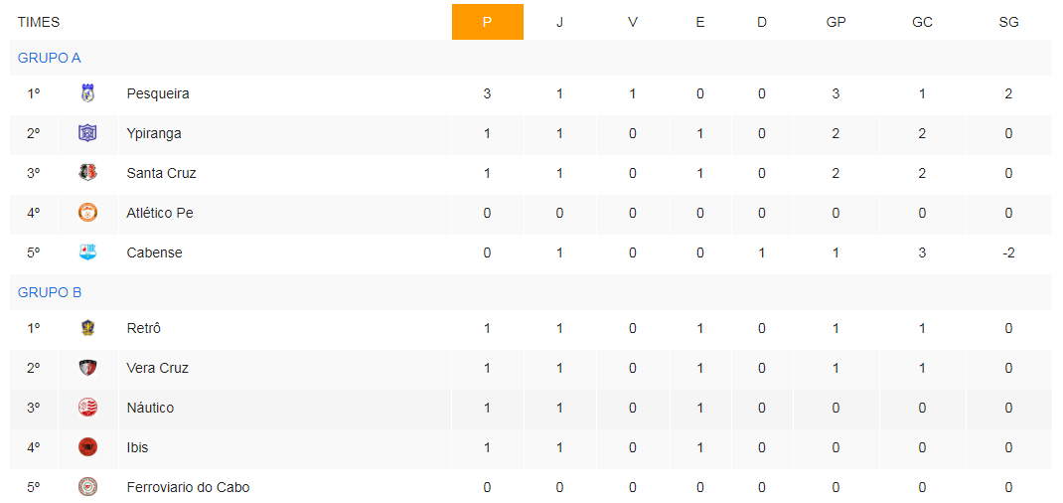Click the Ypiranga team crest icon

[88, 133]
